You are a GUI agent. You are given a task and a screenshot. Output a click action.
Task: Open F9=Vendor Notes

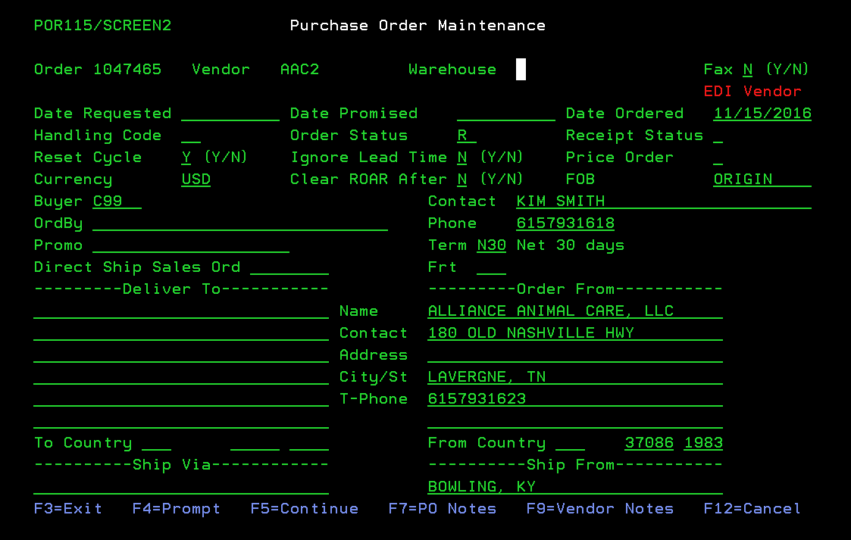(x=599, y=509)
